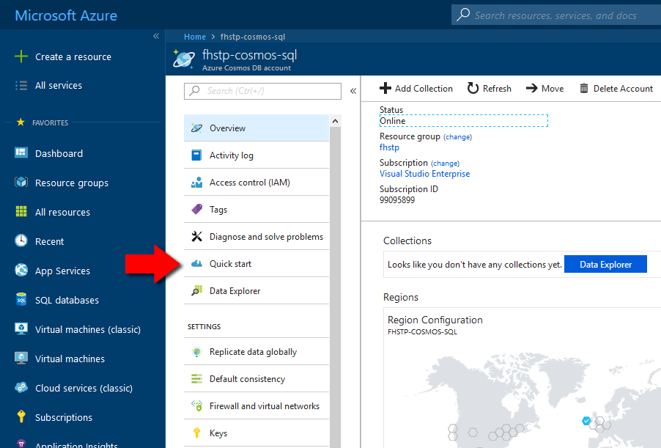Click the Resource groups cube icon

pyautogui.click(x=21, y=183)
